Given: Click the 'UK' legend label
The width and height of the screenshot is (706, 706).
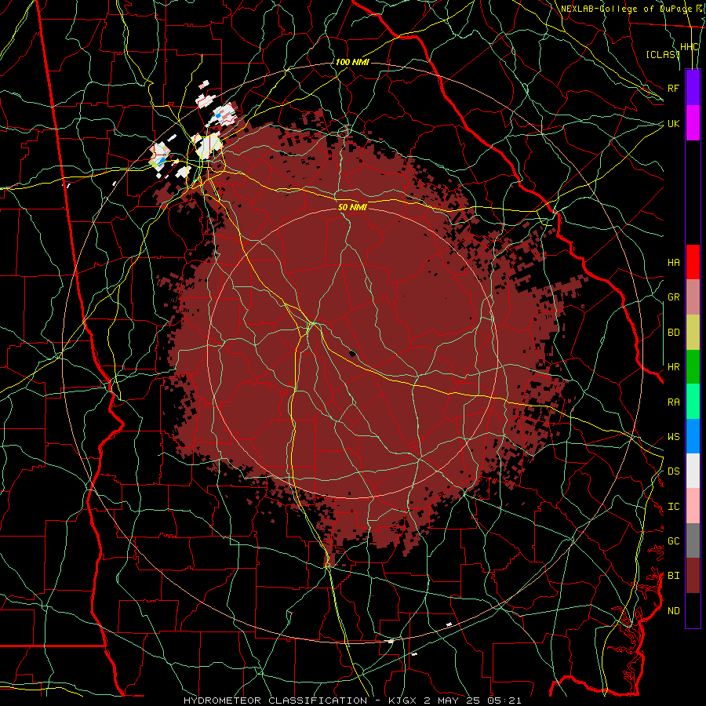Looking at the screenshot, I should tap(674, 123).
